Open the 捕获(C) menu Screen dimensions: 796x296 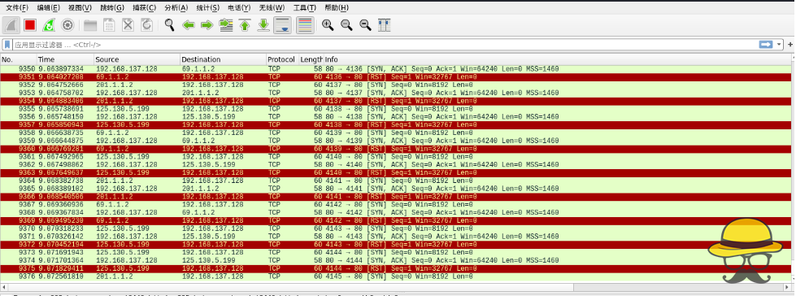144,7
